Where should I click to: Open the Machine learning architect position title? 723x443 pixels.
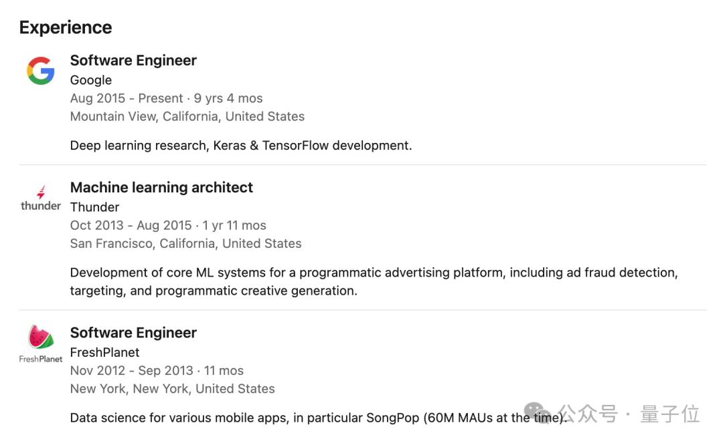pyautogui.click(x=161, y=188)
